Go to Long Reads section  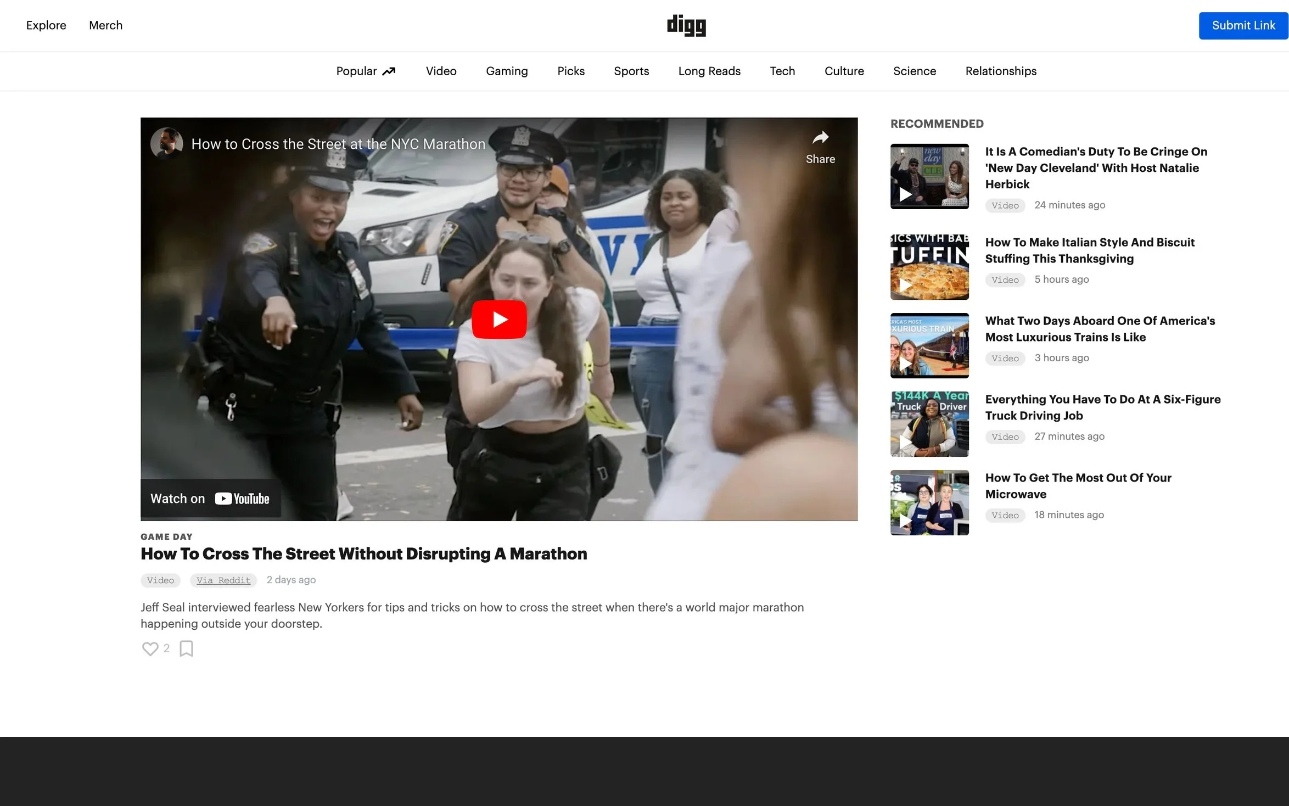[x=709, y=71]
